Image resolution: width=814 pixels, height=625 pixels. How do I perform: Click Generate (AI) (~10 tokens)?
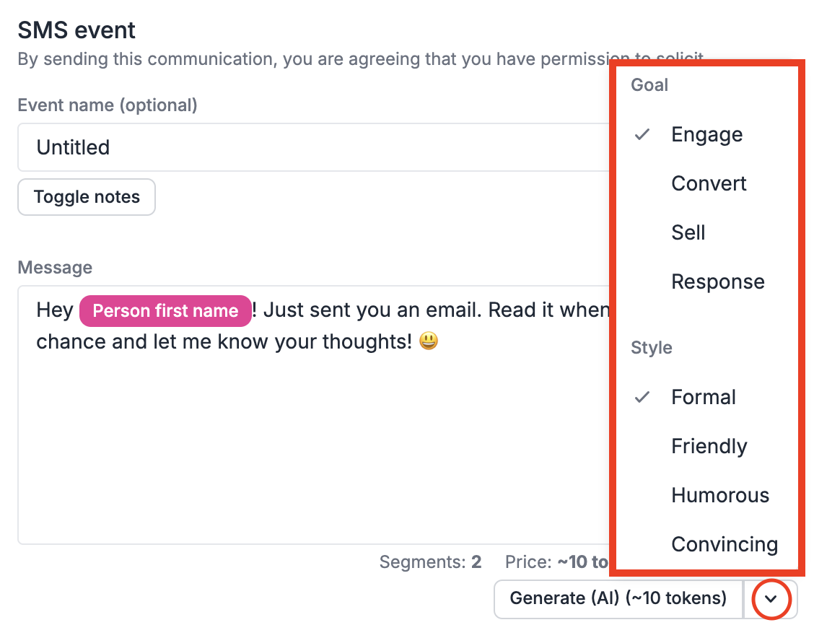[618, 598]
